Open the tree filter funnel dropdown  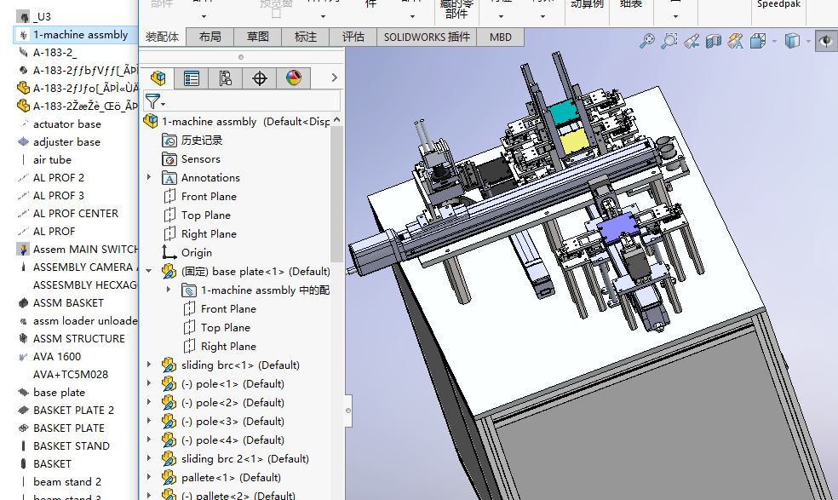coord(155,102)
